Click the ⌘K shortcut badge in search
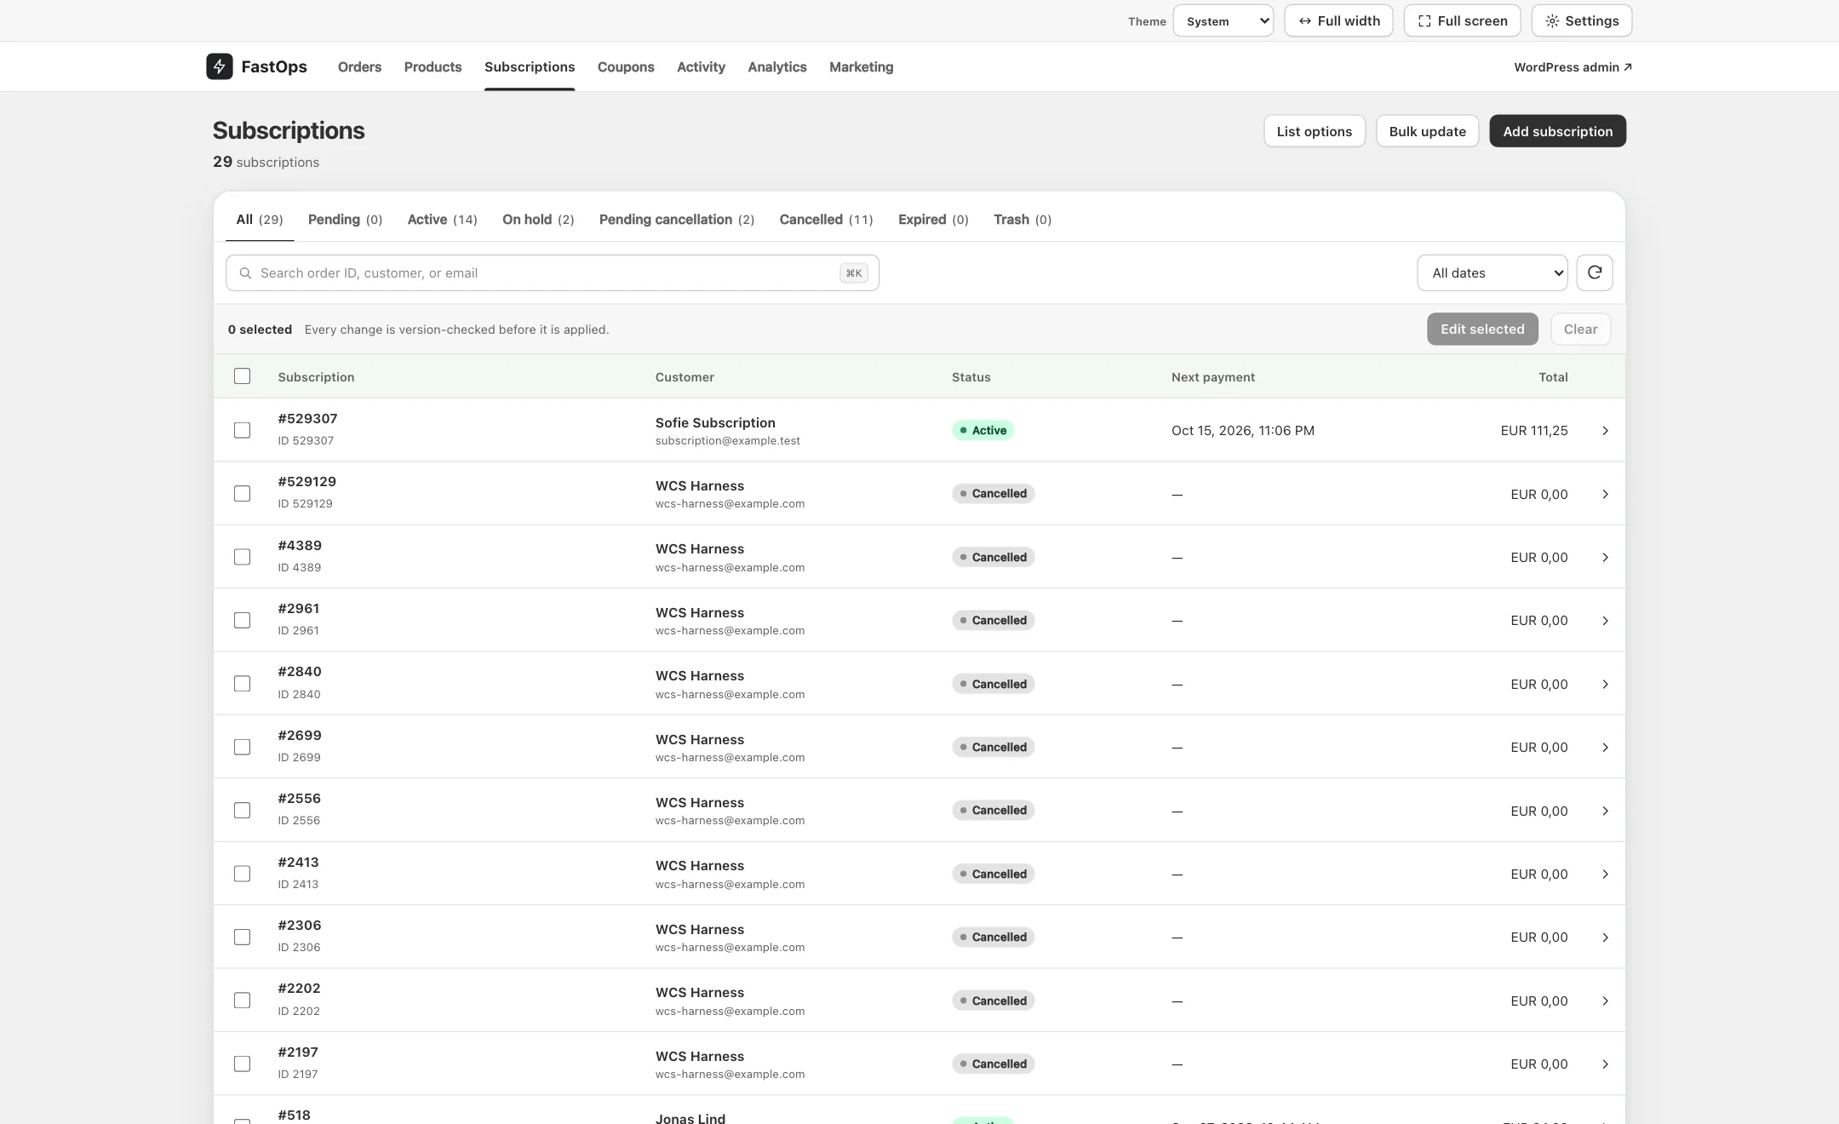This screenshot has width=1839, height=1124. 853,273
